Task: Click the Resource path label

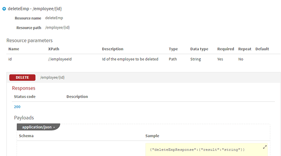Action: coord(29,28)
